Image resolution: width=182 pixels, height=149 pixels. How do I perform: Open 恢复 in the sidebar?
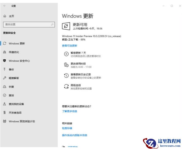click(x=11, y=87)
